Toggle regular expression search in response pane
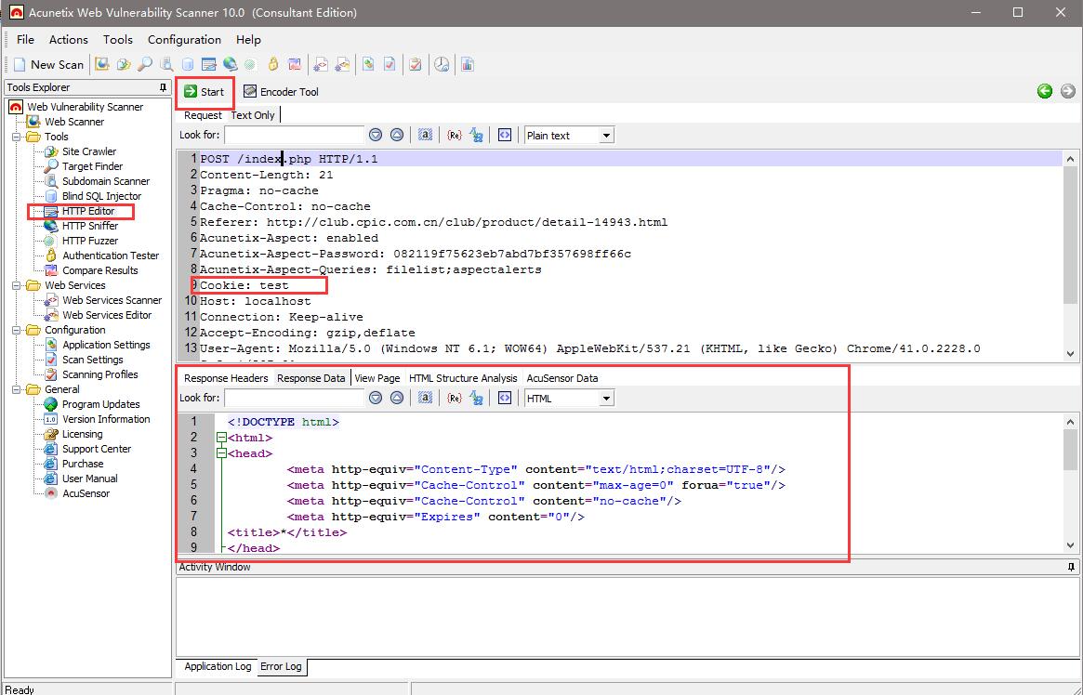1083x695 pixels. [x=454, y=398]
